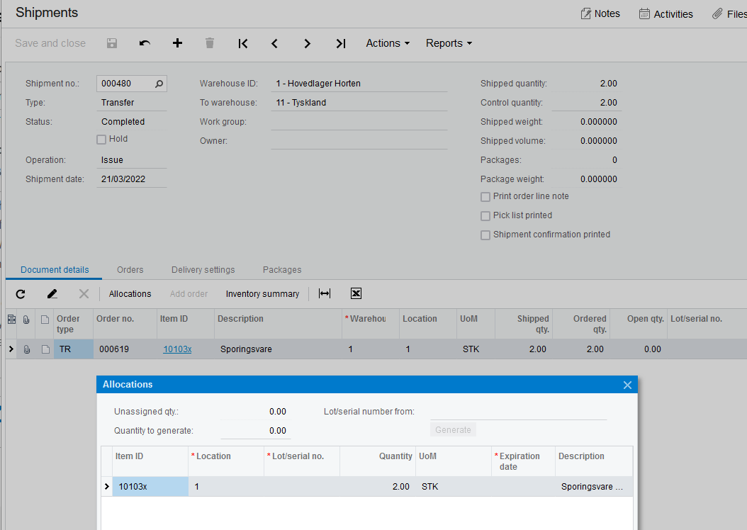Screen dimensions: 747x530
Task: Open the Actions dropdown
Action: click(x=387, y=43)
